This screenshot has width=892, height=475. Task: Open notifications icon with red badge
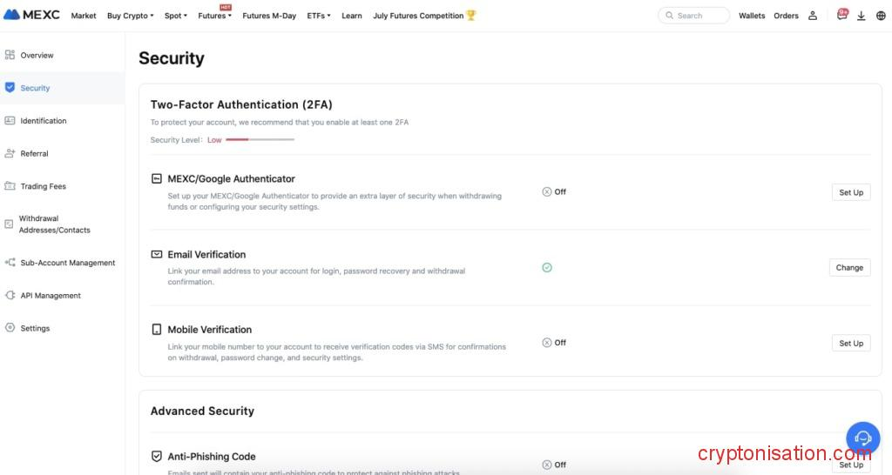pos(841,15)
